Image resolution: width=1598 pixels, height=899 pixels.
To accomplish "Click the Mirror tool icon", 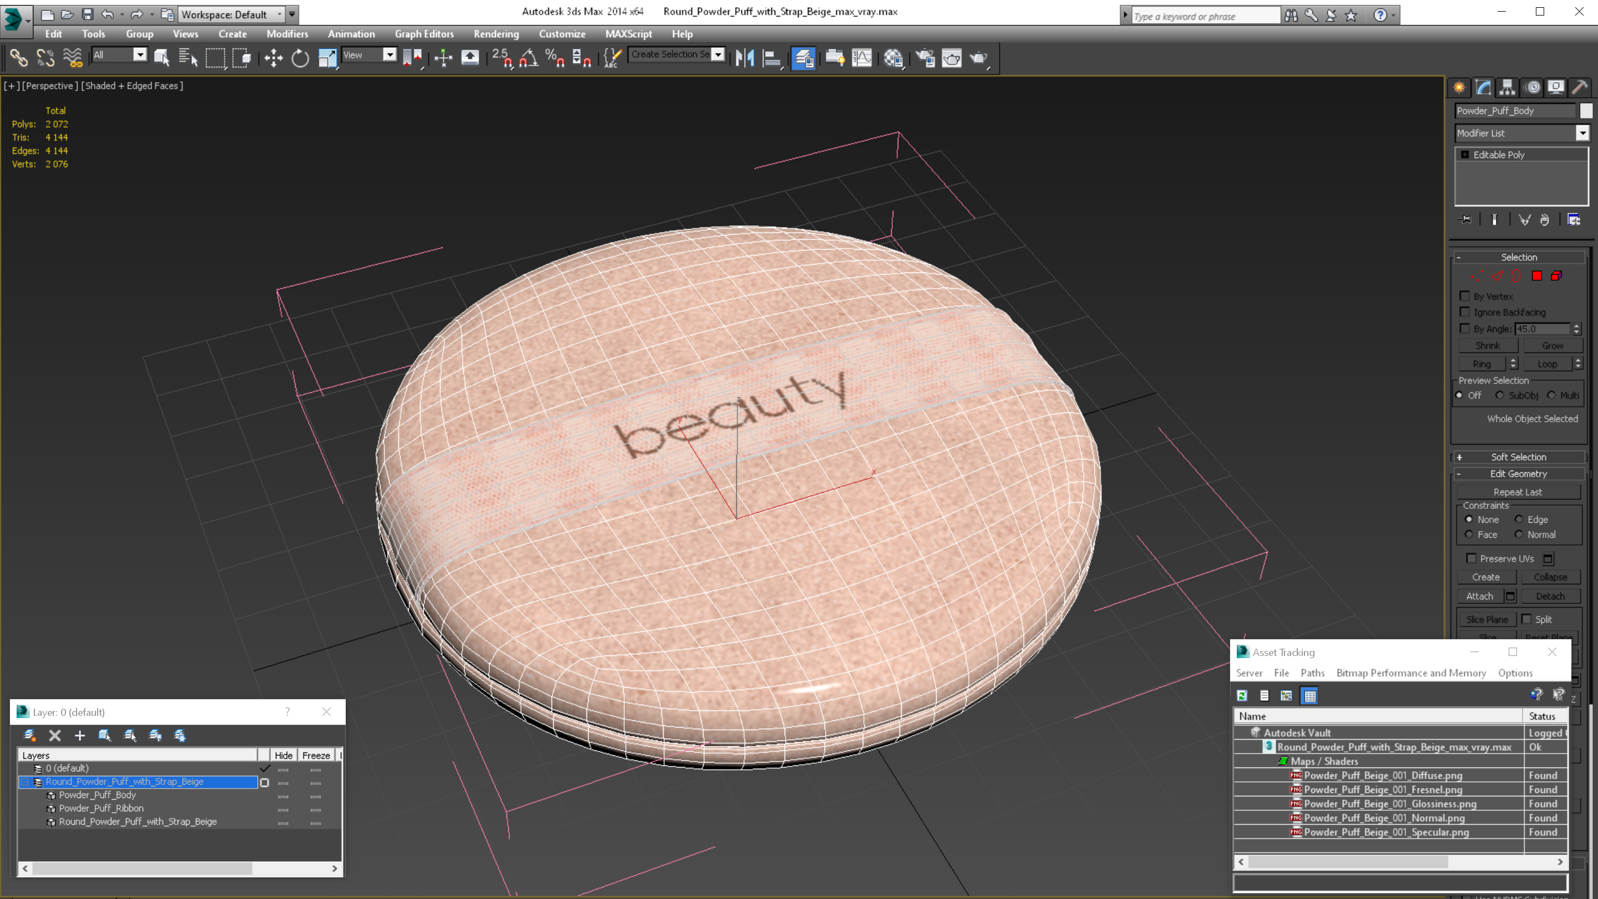I will (x=745, y=58).
